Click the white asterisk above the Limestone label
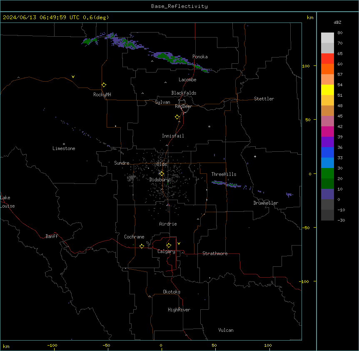This screenshot has width=359, height=351. [x=64, y=144]
